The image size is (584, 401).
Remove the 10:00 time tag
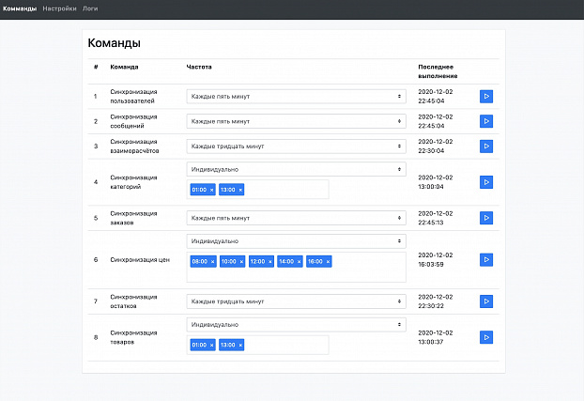(x=241, y=262)
